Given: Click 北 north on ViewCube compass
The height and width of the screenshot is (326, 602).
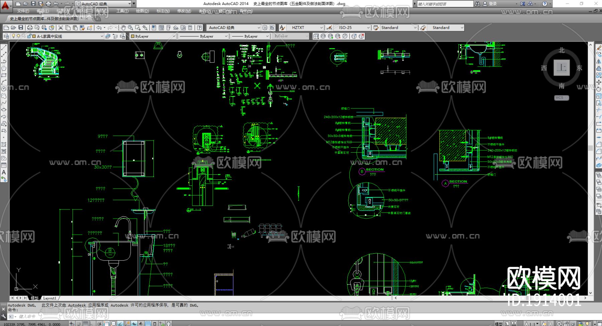Looking at the screenshot, I should pos(562,51).
